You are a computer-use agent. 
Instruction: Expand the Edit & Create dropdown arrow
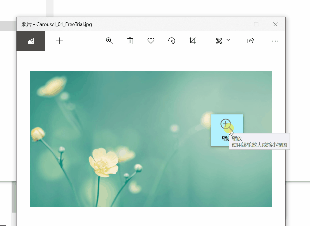228,40
